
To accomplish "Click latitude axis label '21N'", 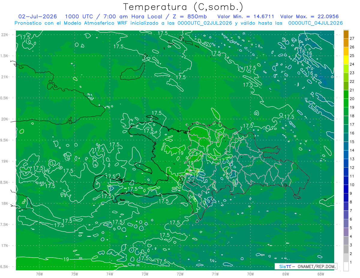I will click(4, 77).
